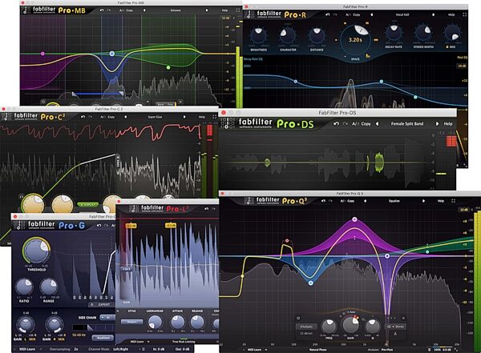Delete selected band with X in Pro-Q 3

pos(403,318)
